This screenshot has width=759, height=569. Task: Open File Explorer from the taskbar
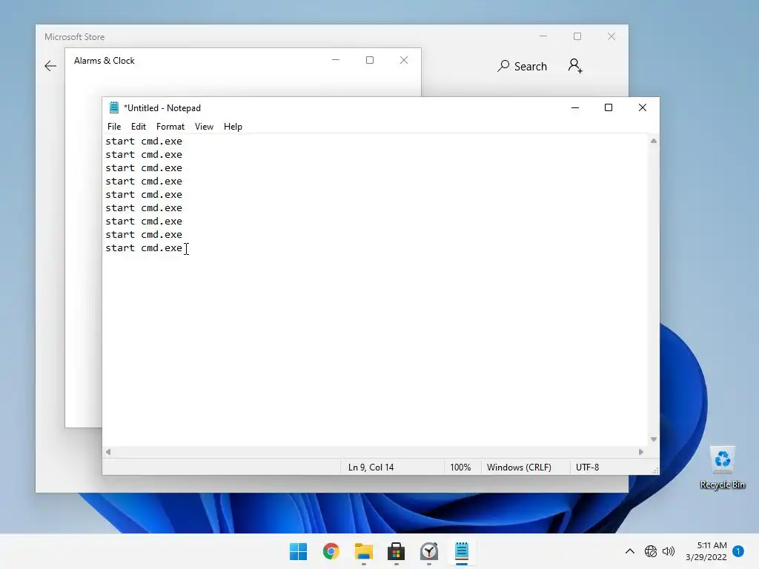pyautogui.click(x=363, y=551)
